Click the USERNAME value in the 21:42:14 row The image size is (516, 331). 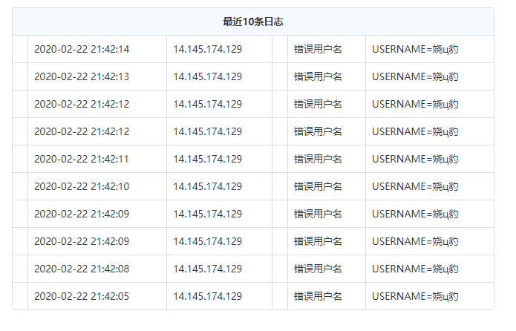(415, 49)
